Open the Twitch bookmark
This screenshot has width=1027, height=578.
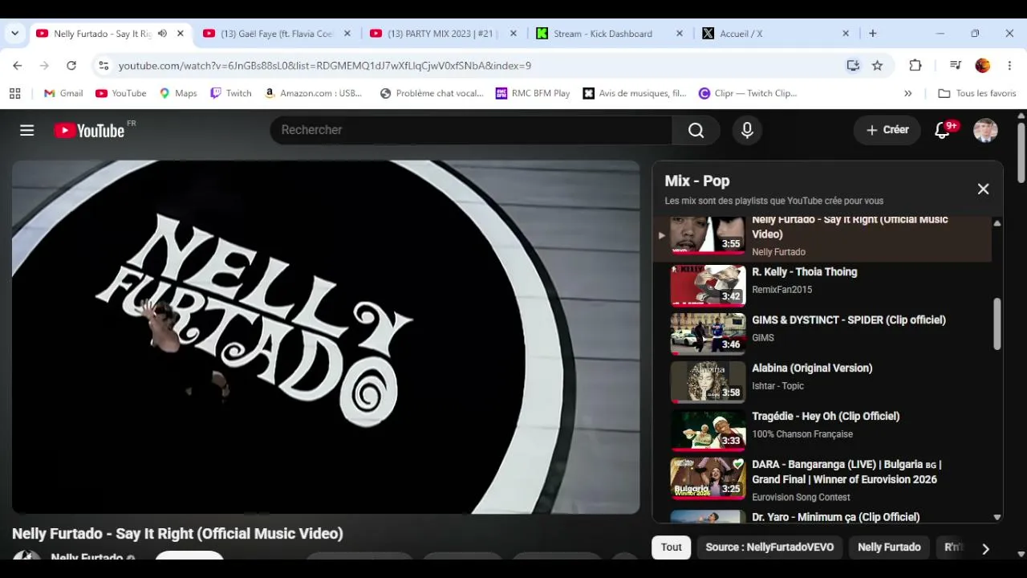(x=231, y=93)
